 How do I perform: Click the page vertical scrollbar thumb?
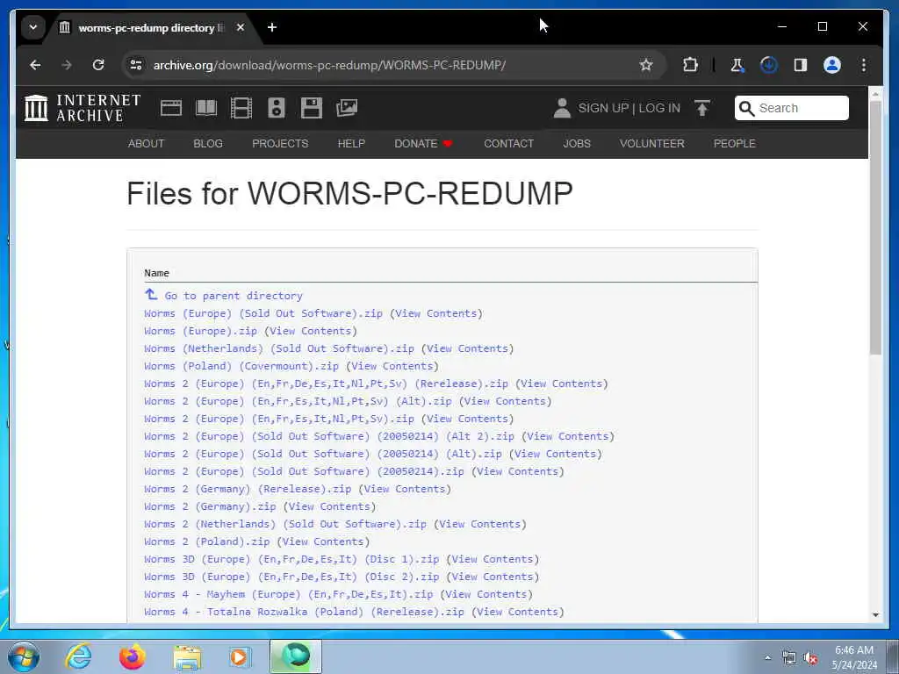[x=875, y=226]
